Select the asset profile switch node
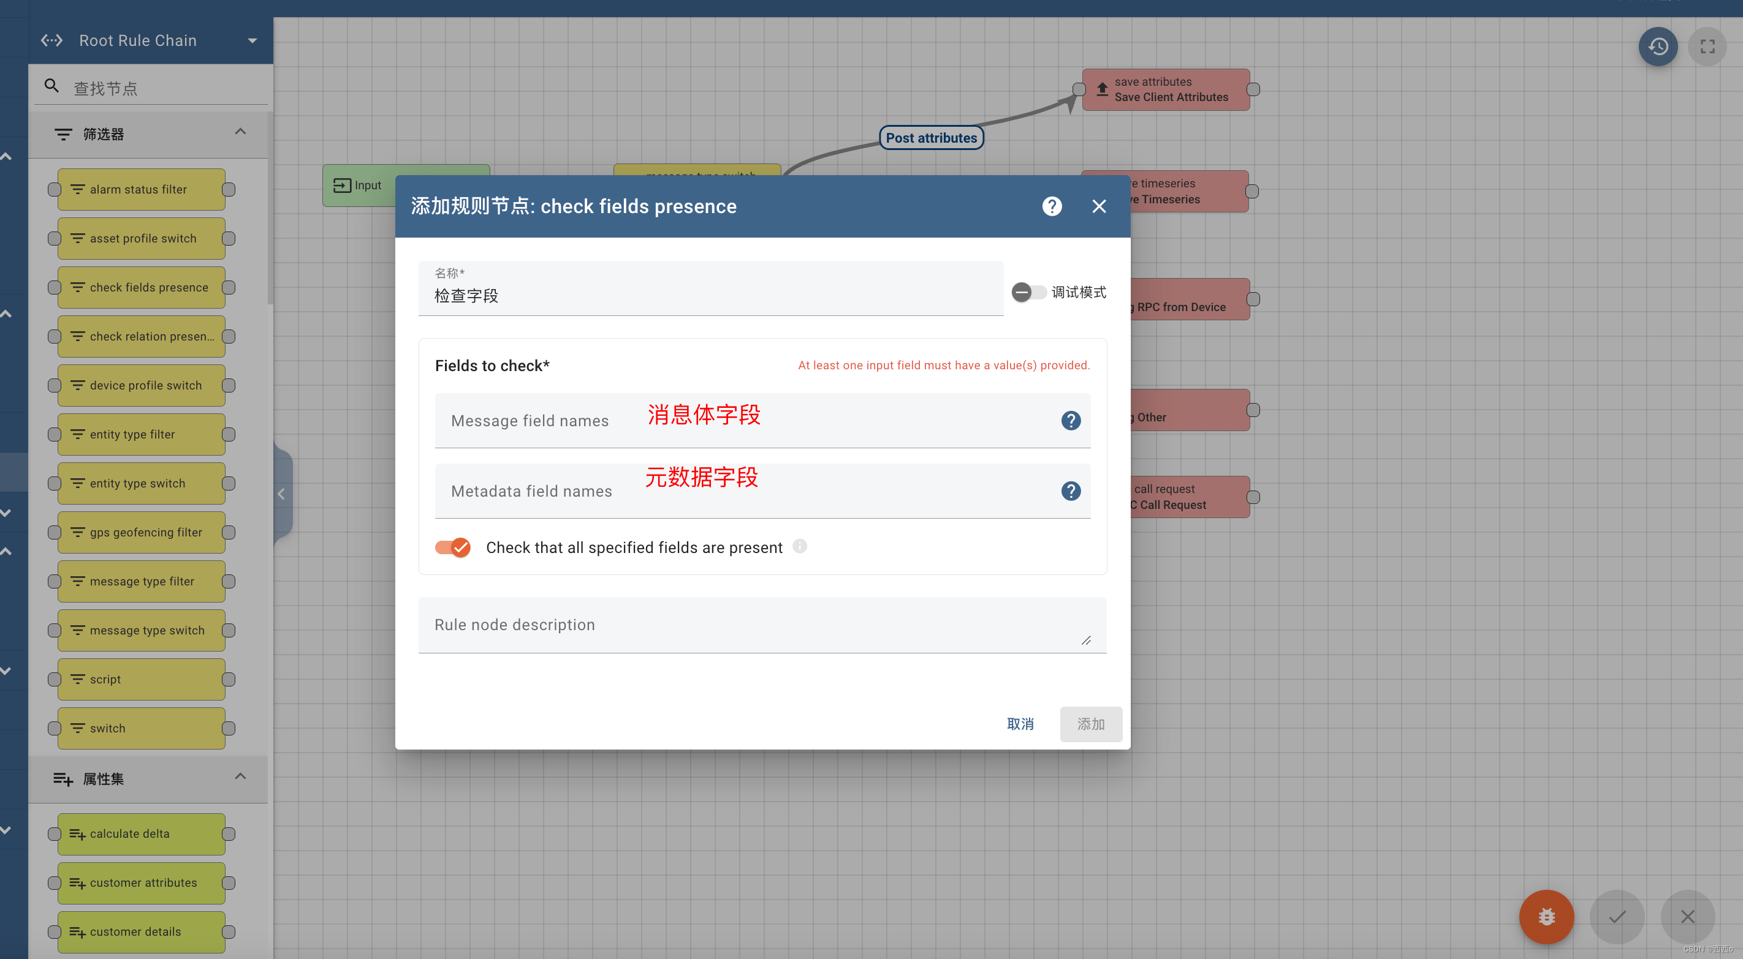The image size is (1743, 959). pyautogui.click(x=142, y=239)
